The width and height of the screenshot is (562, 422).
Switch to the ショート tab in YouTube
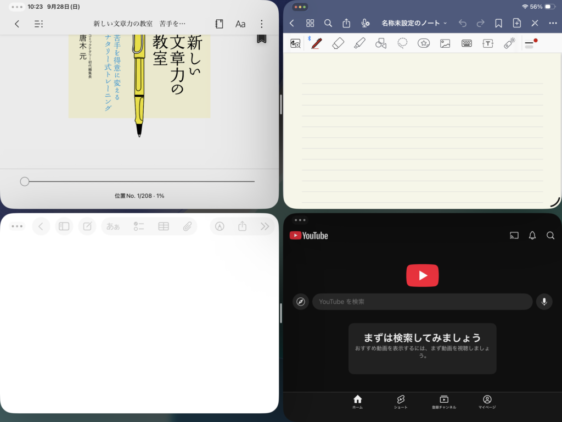coord(400,402)
